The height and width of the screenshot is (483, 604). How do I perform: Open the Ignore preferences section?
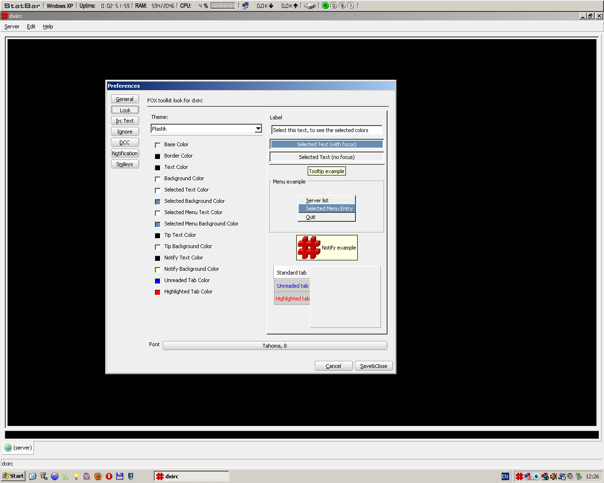click(125, 132)
